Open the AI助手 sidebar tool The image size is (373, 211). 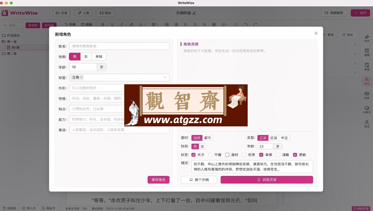367,110
